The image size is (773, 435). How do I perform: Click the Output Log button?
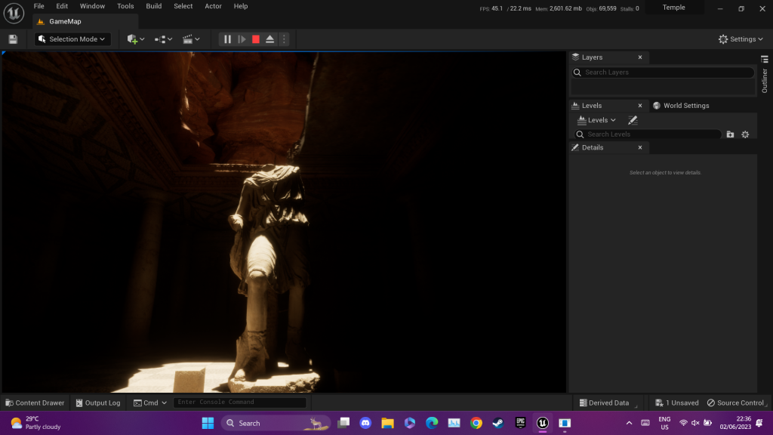(x=97, y=403)
